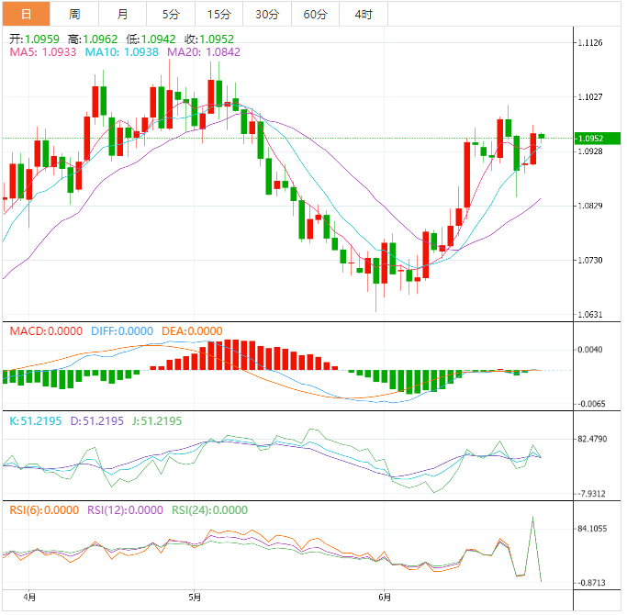Click the RSI(6) indicator label
The height and width of the screenshot is (615, 627).
pyautogui.click(x=42, y=510)
